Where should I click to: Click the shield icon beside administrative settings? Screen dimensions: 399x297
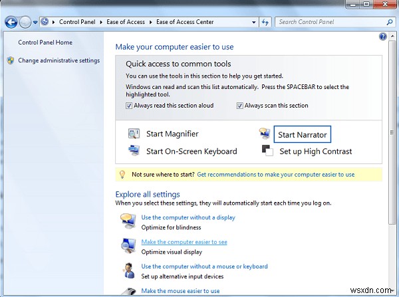[11, 60]
